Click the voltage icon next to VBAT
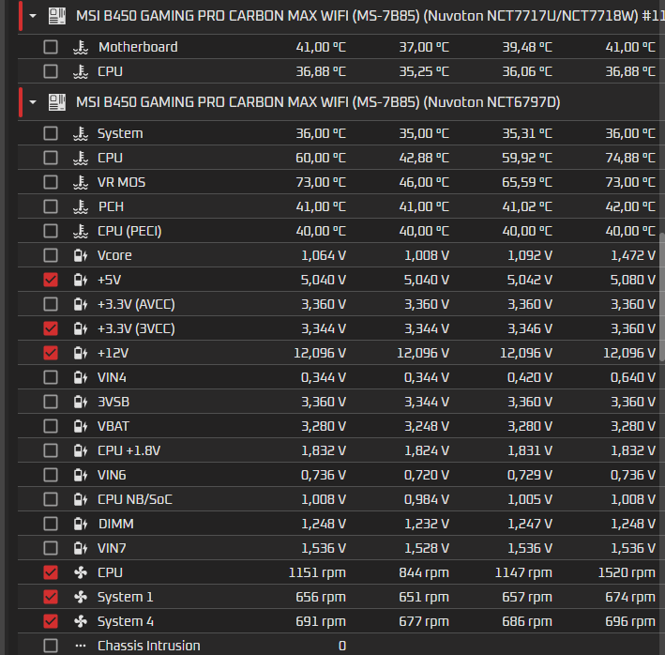 pos(81,426)
